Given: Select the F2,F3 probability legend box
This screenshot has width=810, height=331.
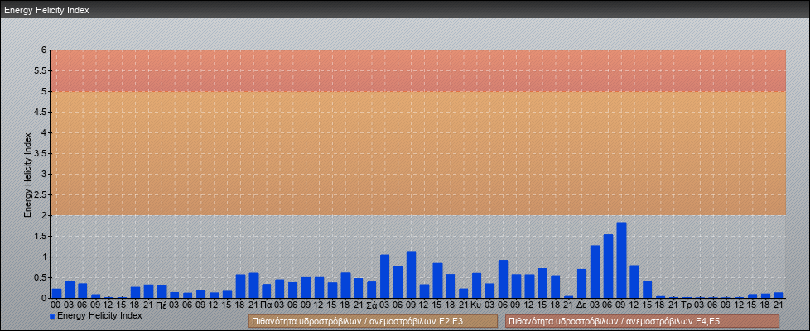Looking at the screenshot, I should (373, 321).
